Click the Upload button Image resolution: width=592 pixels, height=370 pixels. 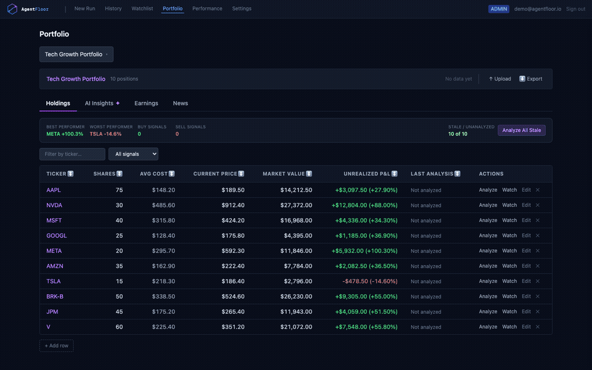[x=500, y=79]
